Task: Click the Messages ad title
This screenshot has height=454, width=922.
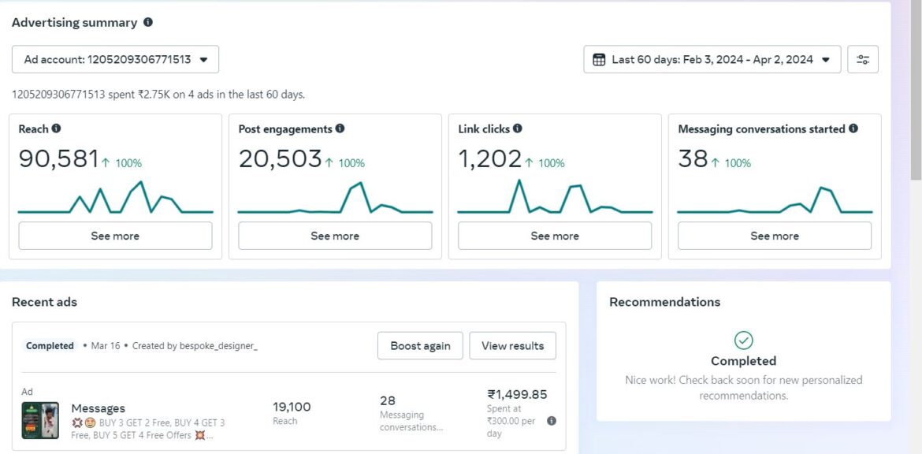Action: click(x=98, y=408)
